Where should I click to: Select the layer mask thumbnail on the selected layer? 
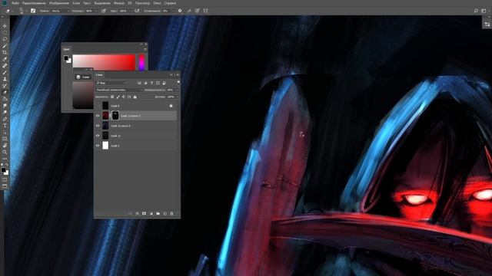(x=115, y=116)
